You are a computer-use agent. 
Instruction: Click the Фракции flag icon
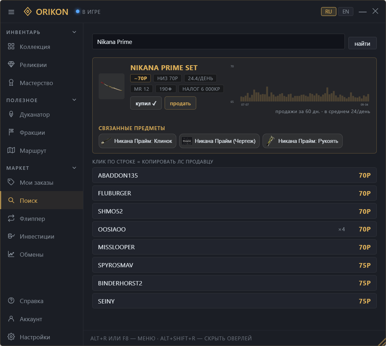[x=11, y=132]
